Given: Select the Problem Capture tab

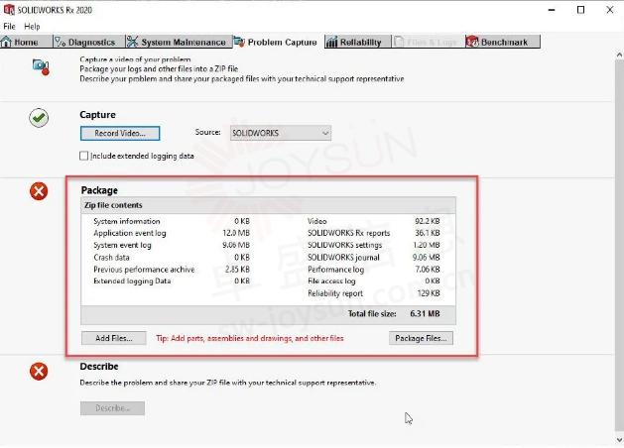Looking at the screenshot, I should [x=278, y=42].
